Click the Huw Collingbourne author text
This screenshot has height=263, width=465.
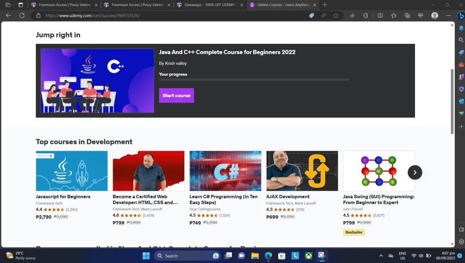pyautogui.click(x=205, y=209)
